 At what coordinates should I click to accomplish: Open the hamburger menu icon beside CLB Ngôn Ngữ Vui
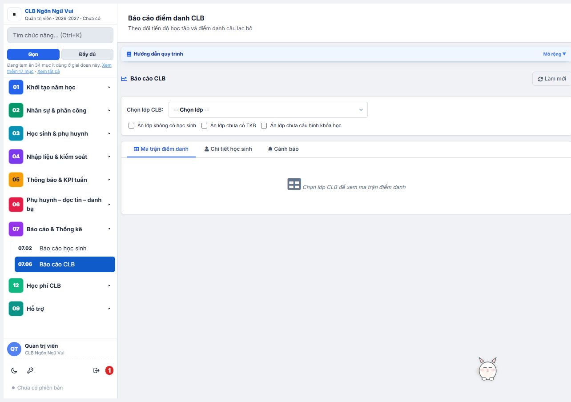[x=14, y=14]
